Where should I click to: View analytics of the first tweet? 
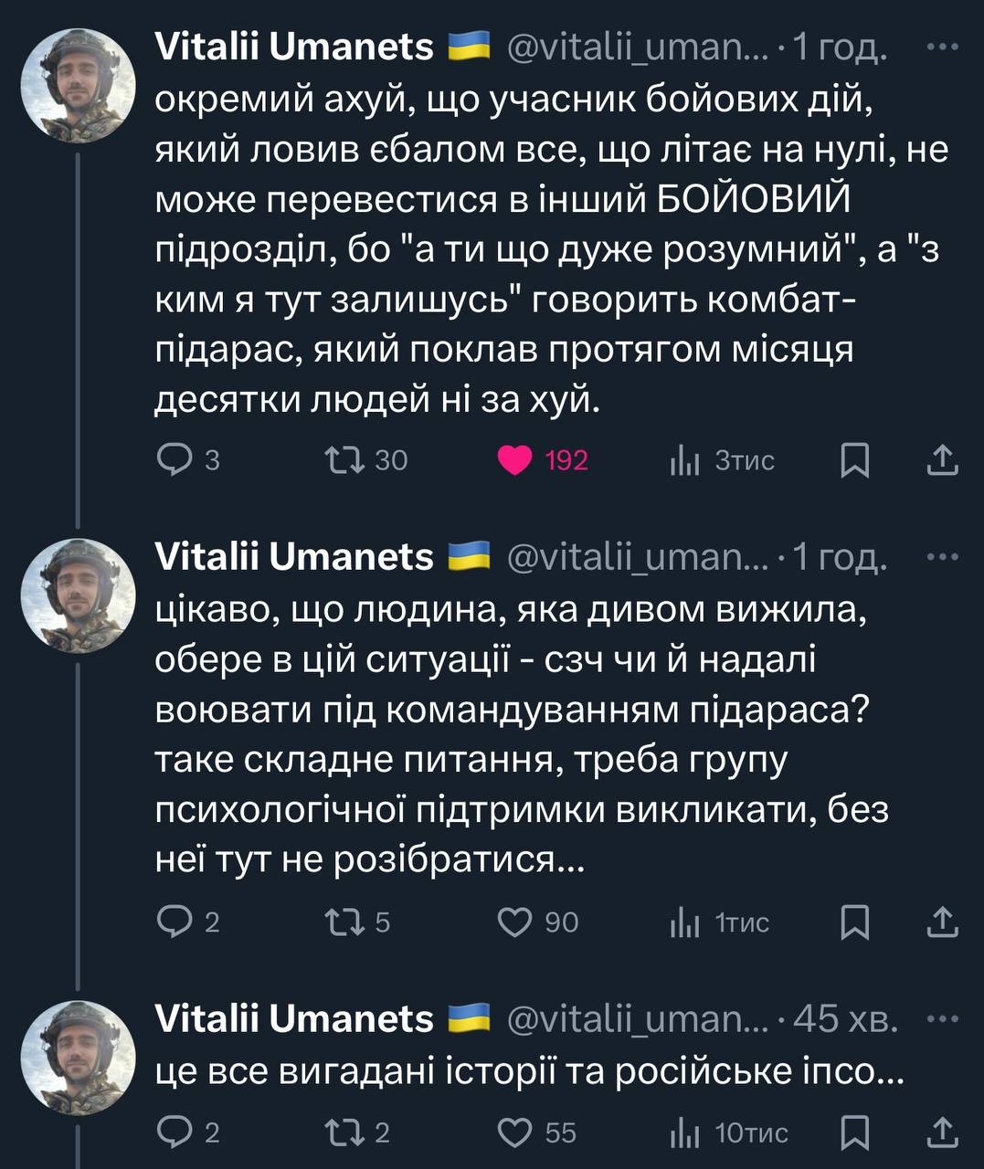coord(684,460)
